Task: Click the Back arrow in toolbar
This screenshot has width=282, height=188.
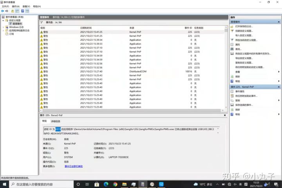Action: pos(2,11)
